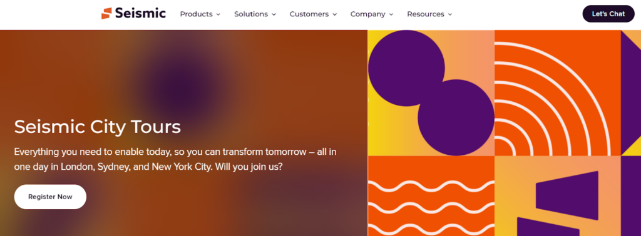Screen dimensions: 641x236
Task: Click the Seismic City Tours heading
Action: pos(97,127)
